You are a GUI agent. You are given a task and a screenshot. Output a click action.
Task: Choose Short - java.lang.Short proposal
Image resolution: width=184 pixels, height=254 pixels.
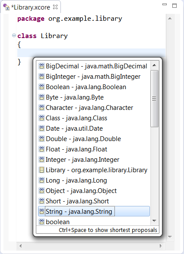coord(94,201)
